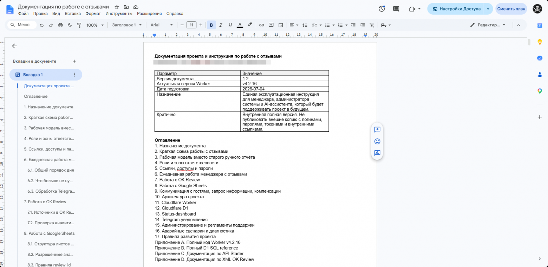
Task: Open the Arial font dropdown
Action: (162, 25)
